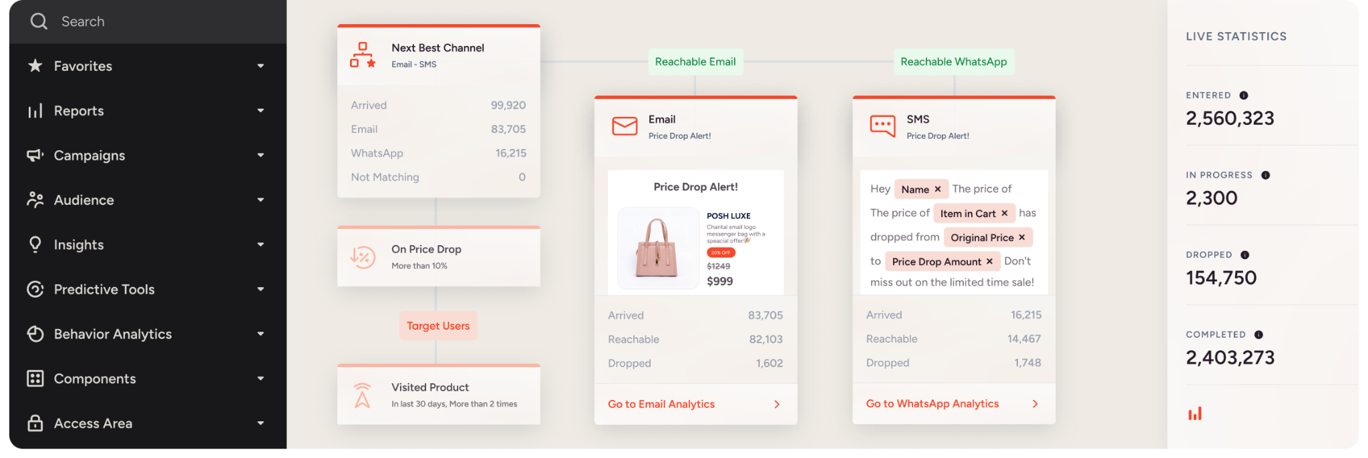Image resolution: width=1368 pixels, height=458 pixels.
Task: Select the Name variable tag
Action: pos(921,189)
